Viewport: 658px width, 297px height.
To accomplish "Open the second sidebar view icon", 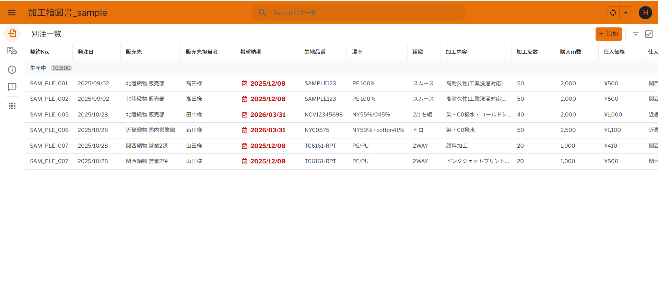I will coord(12,51).
